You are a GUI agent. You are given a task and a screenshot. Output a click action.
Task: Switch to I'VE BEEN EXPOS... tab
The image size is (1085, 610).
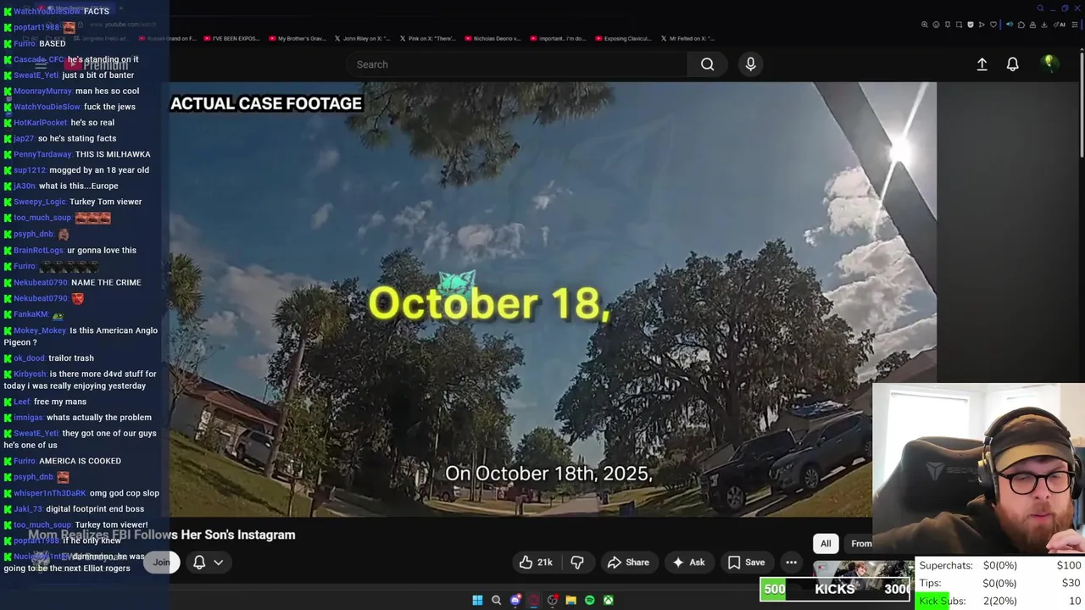coord(234,38)
